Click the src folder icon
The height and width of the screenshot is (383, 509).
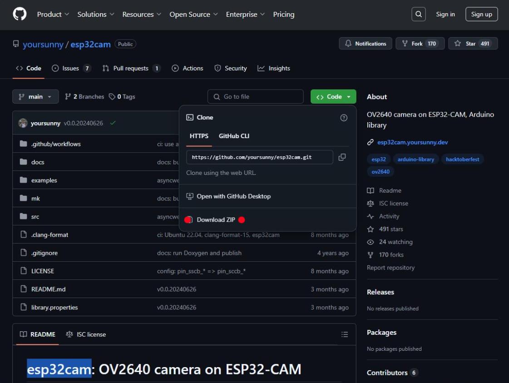(23, 216)
